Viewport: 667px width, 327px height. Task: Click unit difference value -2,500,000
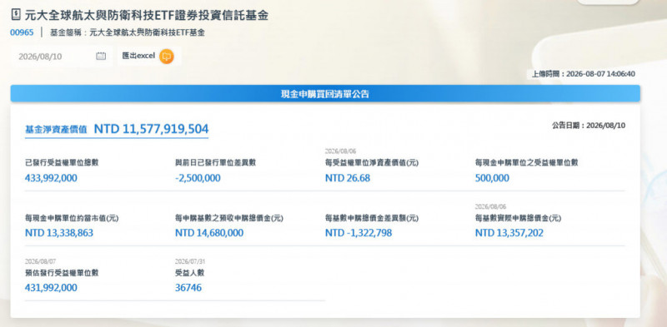click(x=198, y=178)
